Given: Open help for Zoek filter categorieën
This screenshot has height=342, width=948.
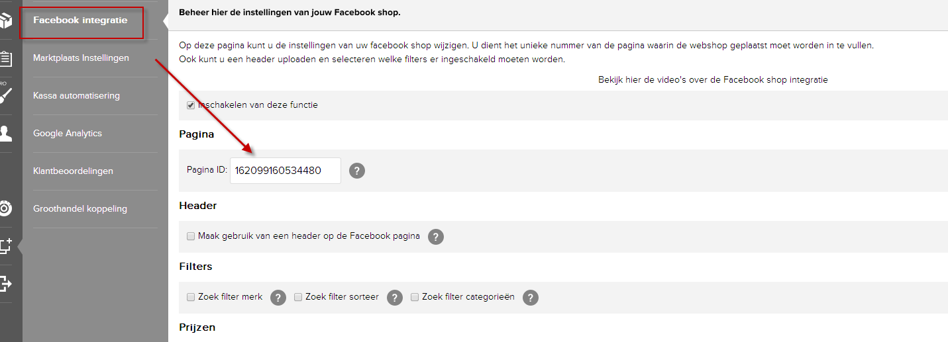Looking at the screenshot, I should pos(531,298).
